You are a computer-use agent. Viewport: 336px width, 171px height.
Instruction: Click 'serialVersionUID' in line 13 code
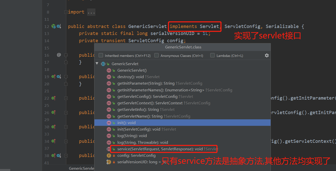tap(173, 33)
